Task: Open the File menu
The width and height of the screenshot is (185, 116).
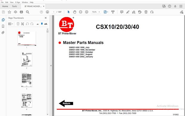Action: 2,2
